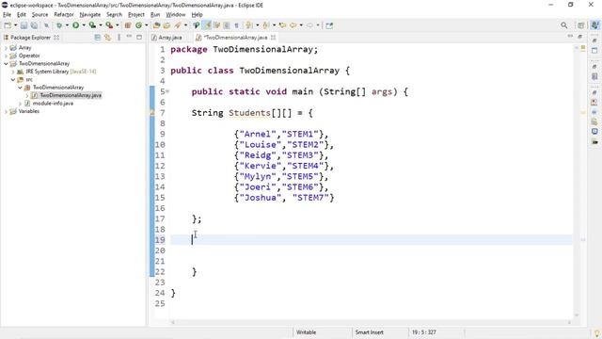Expand the module-info.java node
The width and height of the screenshot is (602, 339).
click(x=20, y=104)
